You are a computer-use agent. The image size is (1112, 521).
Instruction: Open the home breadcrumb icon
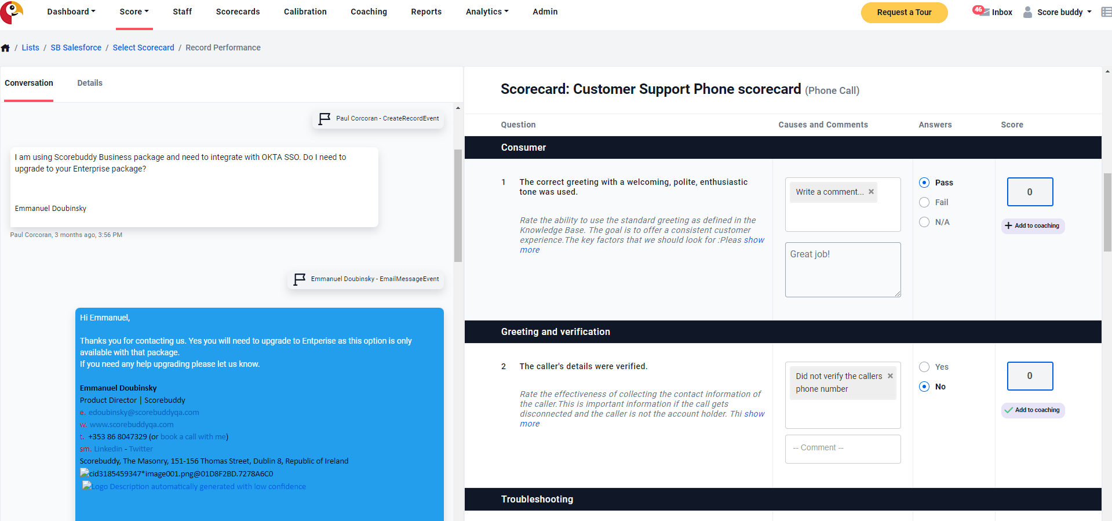5,48
